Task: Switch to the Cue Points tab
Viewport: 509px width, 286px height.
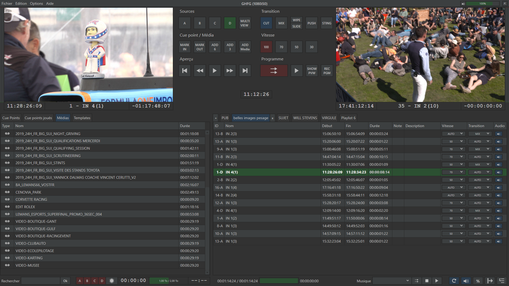Action: point(11,118)
